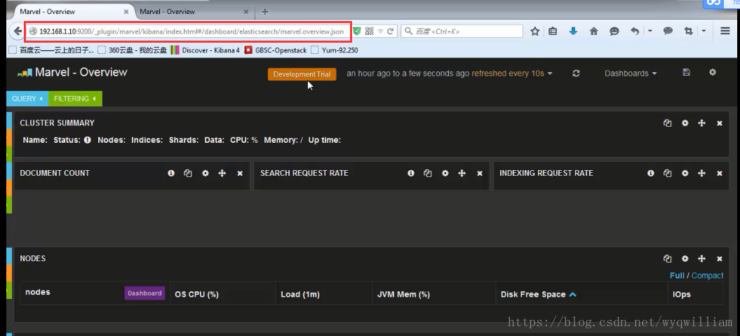Open the QR code icon in address bar
This screenshot has width=740, height=336.
tap(369, 31)
